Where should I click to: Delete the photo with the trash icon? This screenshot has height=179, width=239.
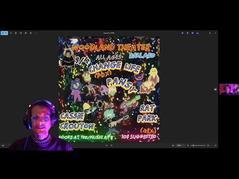(16, 33)
